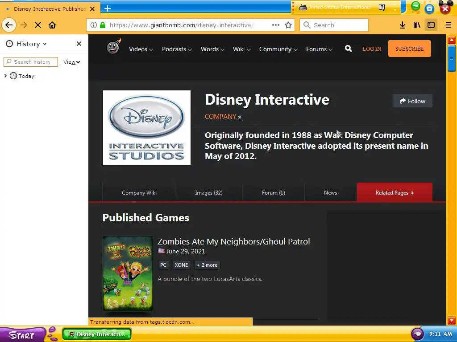Click the site search magnifier icon
This screenshot has height=342, width=457.
coord(348,49)
